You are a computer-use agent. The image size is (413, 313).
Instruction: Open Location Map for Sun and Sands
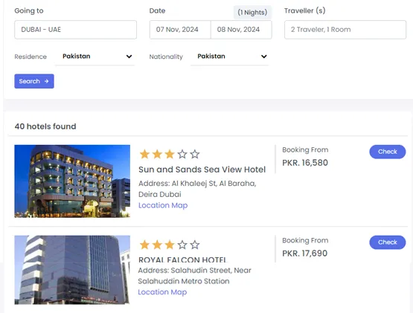pos(163,205)
